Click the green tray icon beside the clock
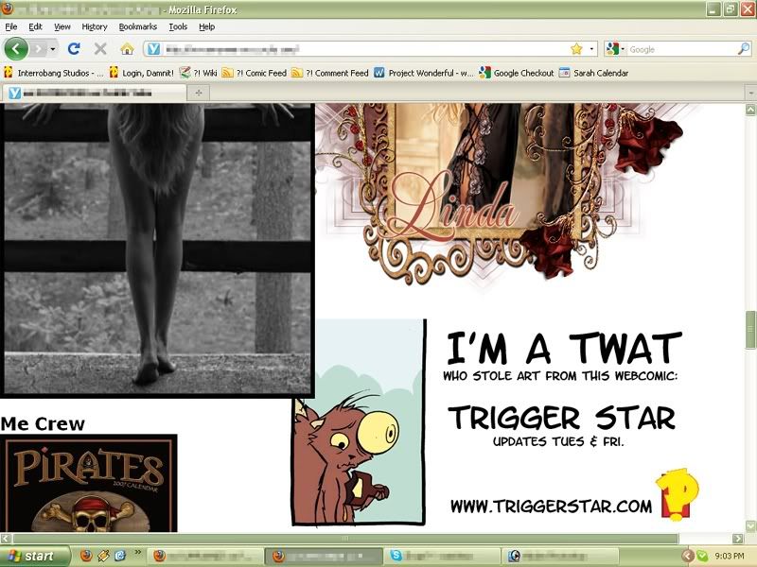 tap(702, 556)
